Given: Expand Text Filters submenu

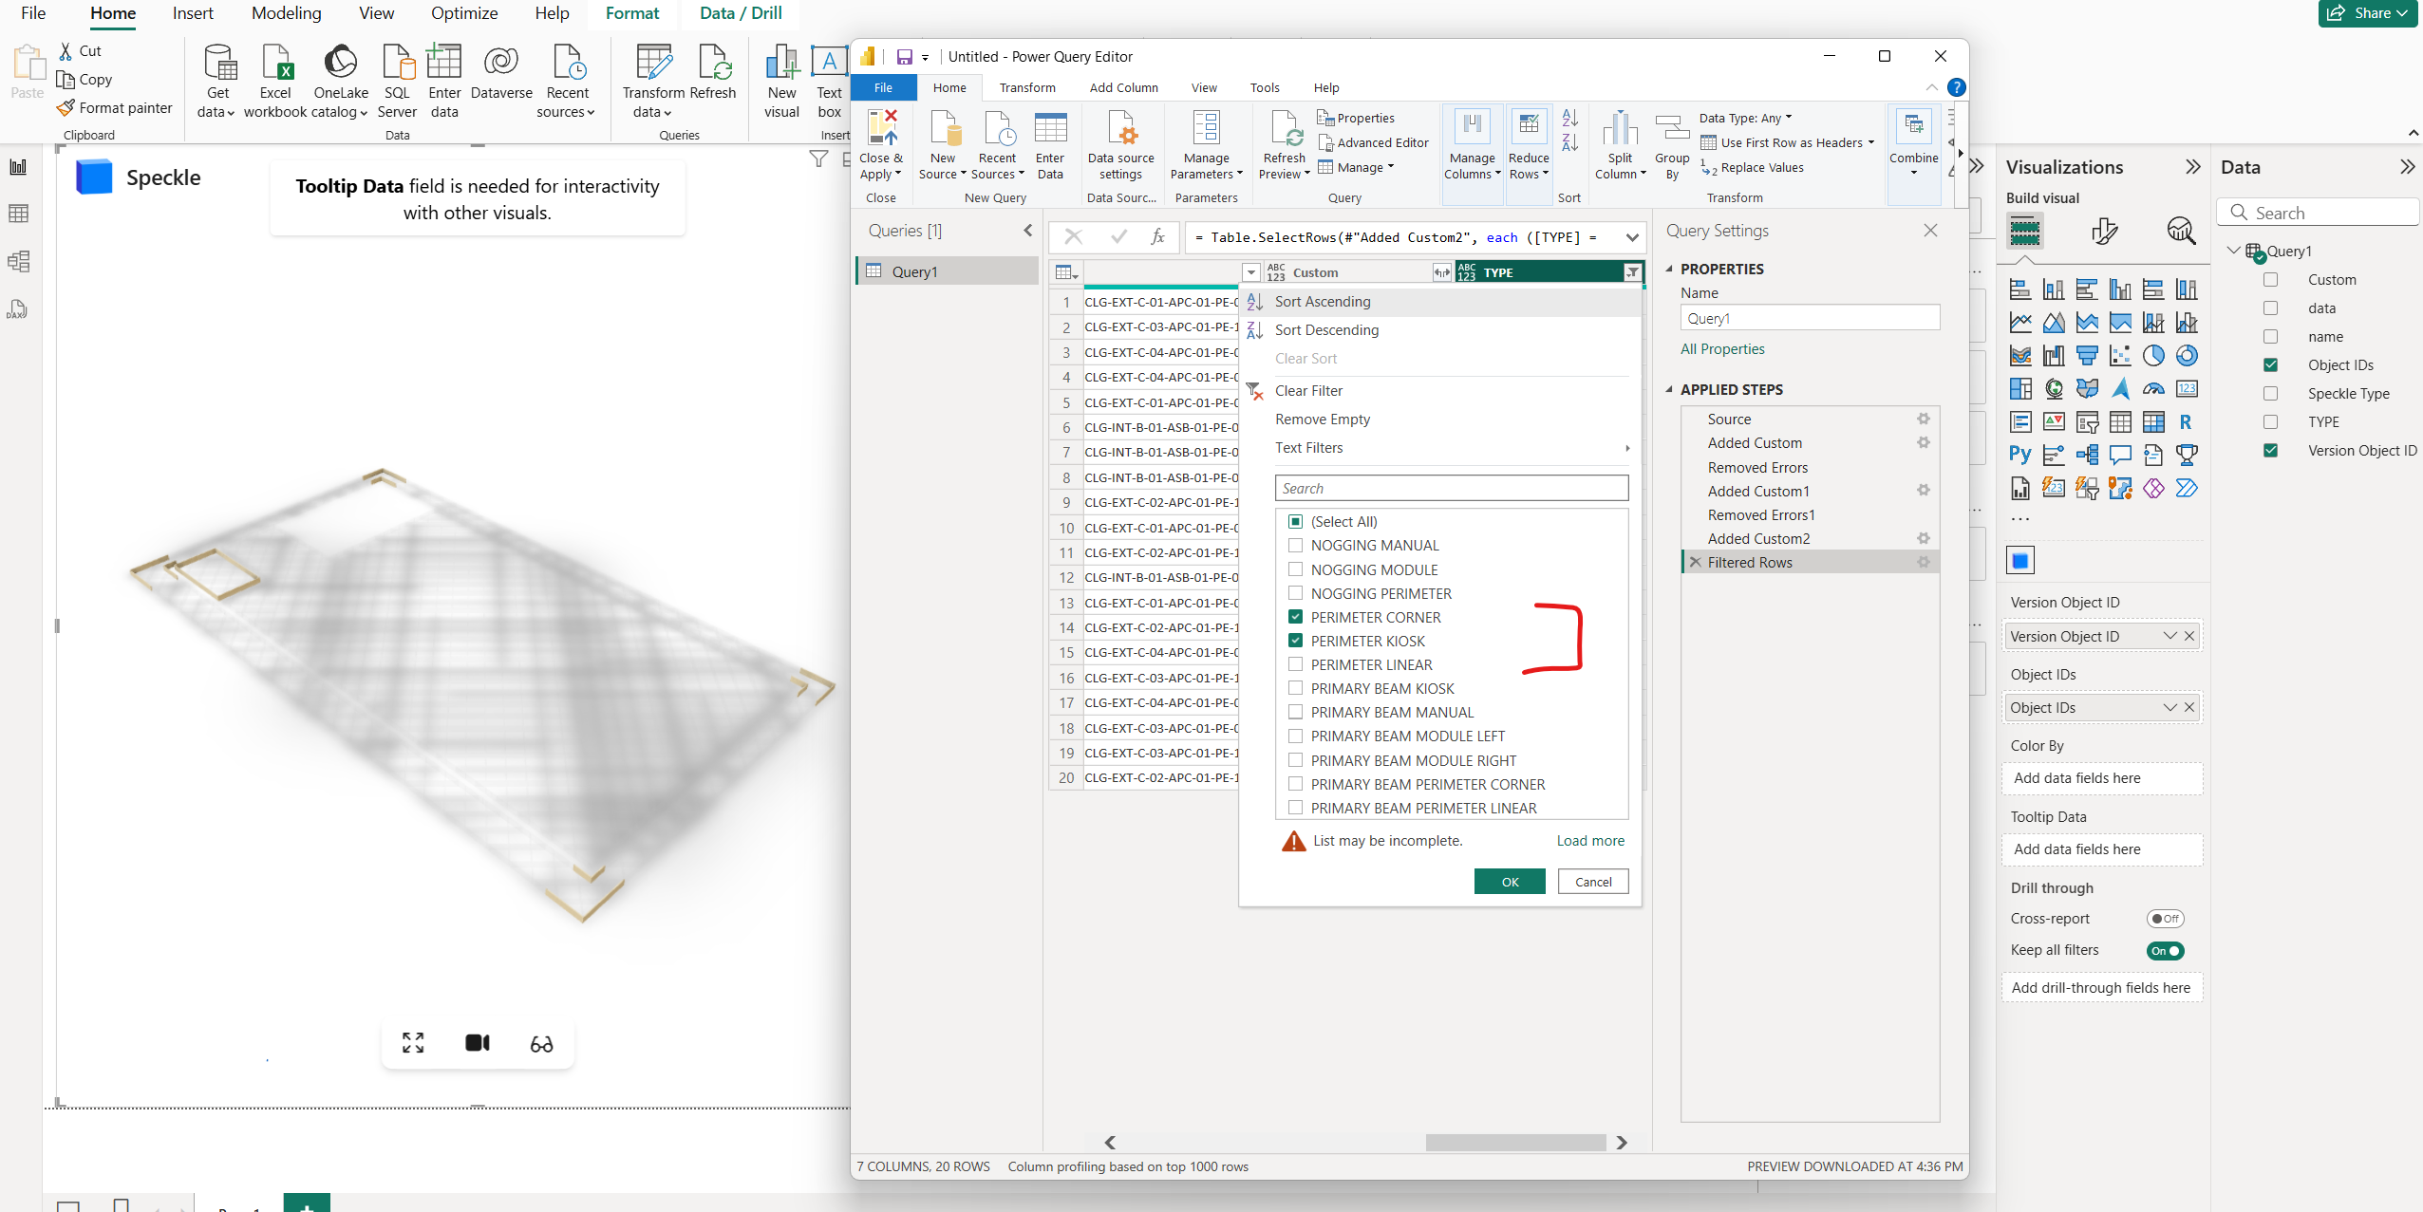Looking at the screenshot, I should tap(1450, 448).
